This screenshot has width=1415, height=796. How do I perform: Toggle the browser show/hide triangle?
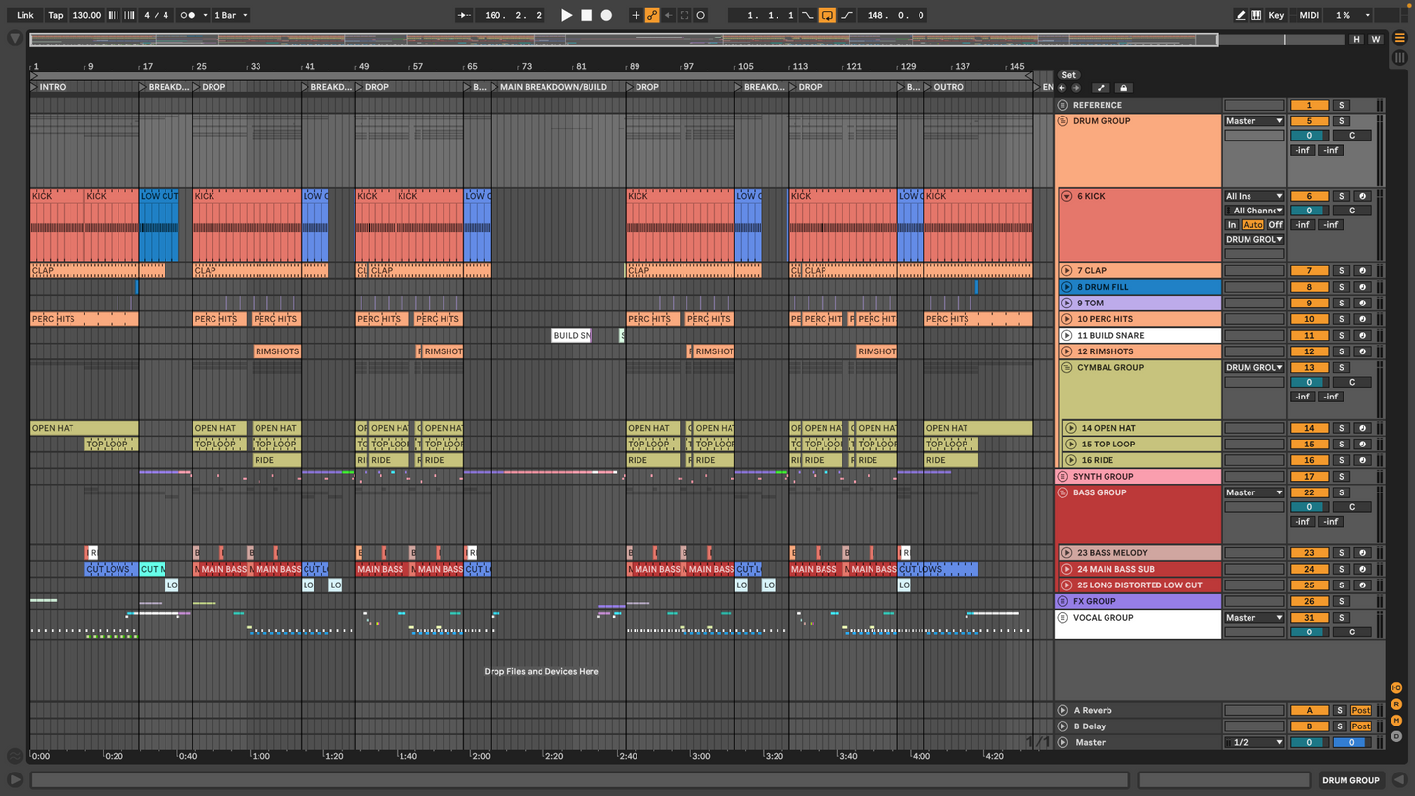tap(15, 39)
